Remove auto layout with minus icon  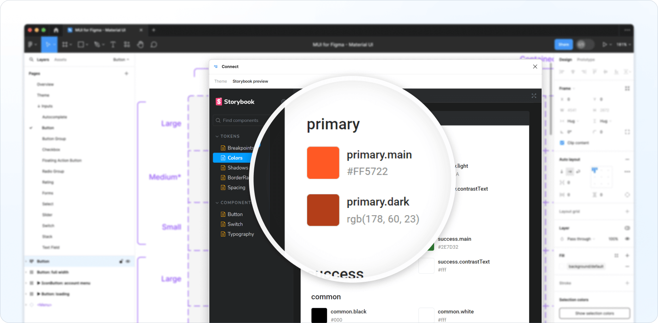pyautogui.click(x=627, y=159)
